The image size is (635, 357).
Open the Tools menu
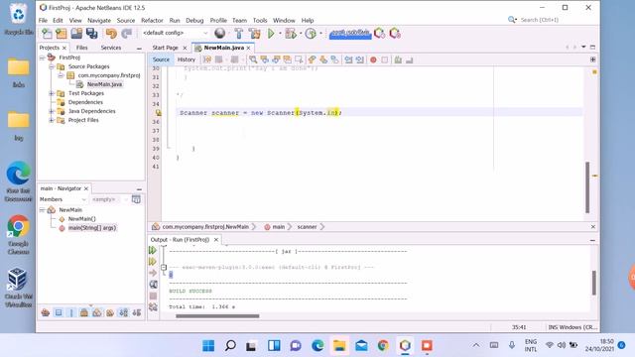click(260, 20)
